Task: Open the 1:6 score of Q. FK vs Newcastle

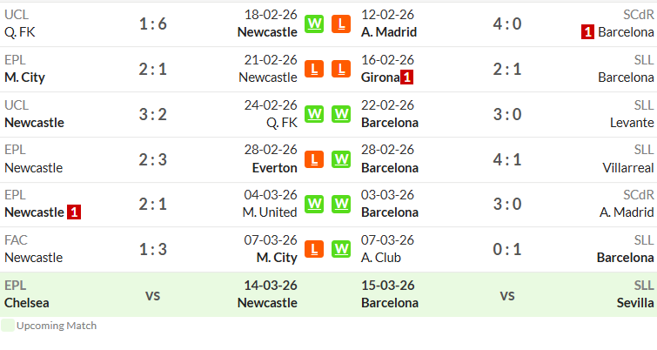Action: click(x=153, y=24)
